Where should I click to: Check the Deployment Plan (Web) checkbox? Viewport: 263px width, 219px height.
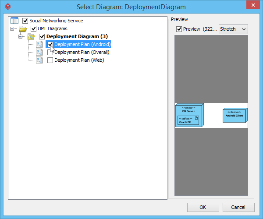click(50, 60)
